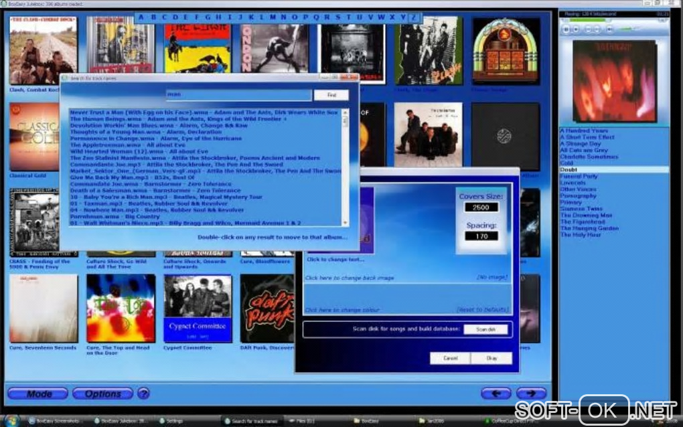This screenshot has height=427, width=683.
Task: Jump to letter S in alphabet bar
Action: [x=337, y=17]
